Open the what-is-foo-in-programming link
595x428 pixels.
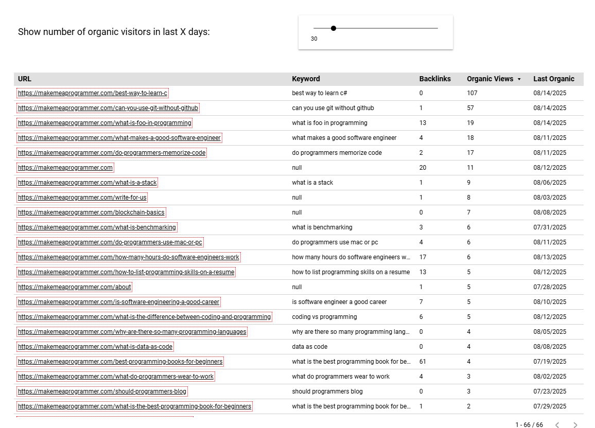click(x=104, y=123)
